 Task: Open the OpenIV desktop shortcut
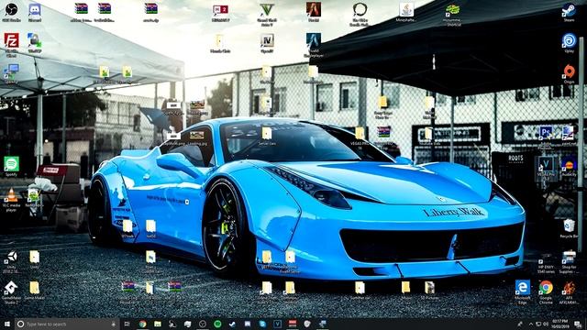tap(267, 43)
